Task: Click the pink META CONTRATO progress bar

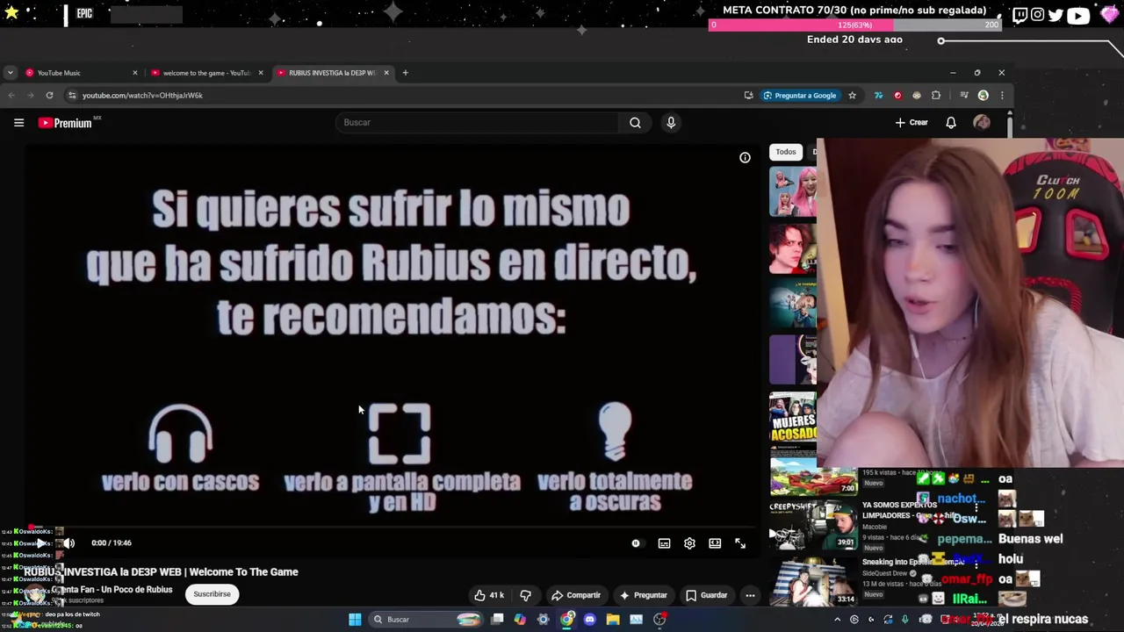Action: [854, 25]
